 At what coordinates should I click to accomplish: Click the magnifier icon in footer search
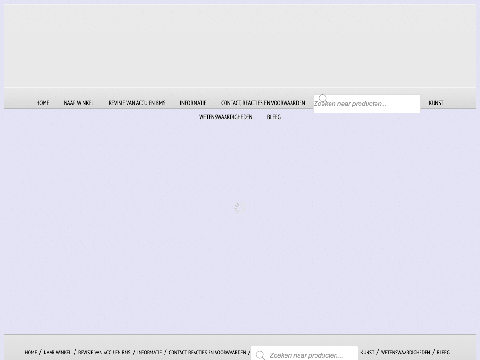click(x=261, y=355)
